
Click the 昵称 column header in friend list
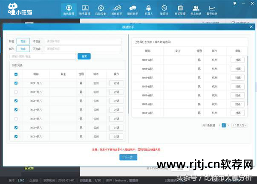coord(36,74)
